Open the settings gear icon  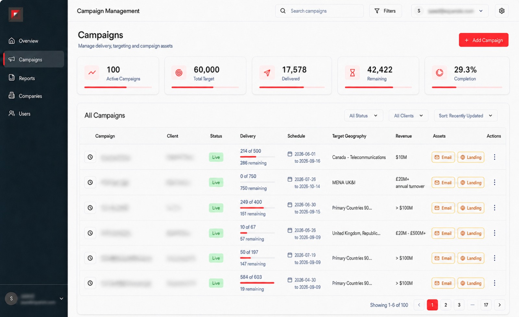coord(501,11)
